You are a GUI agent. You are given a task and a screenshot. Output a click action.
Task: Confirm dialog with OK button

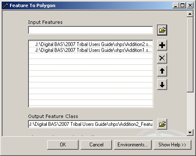tap(63, 145)
